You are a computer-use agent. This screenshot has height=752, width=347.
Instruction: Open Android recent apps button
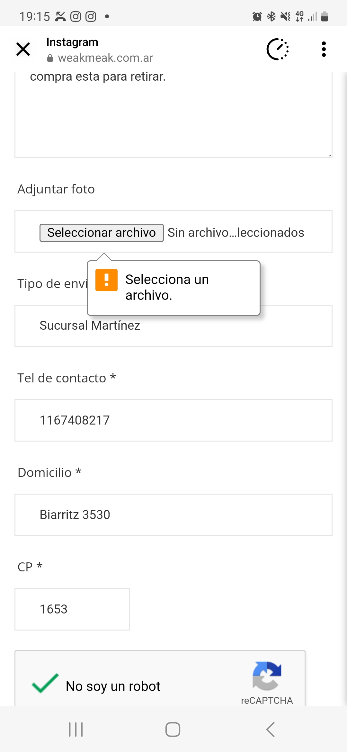(x=76, y=730)
